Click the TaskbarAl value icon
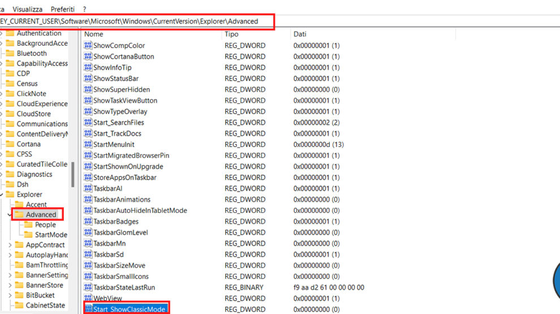The image size is (560, 314). coord(88,188)
